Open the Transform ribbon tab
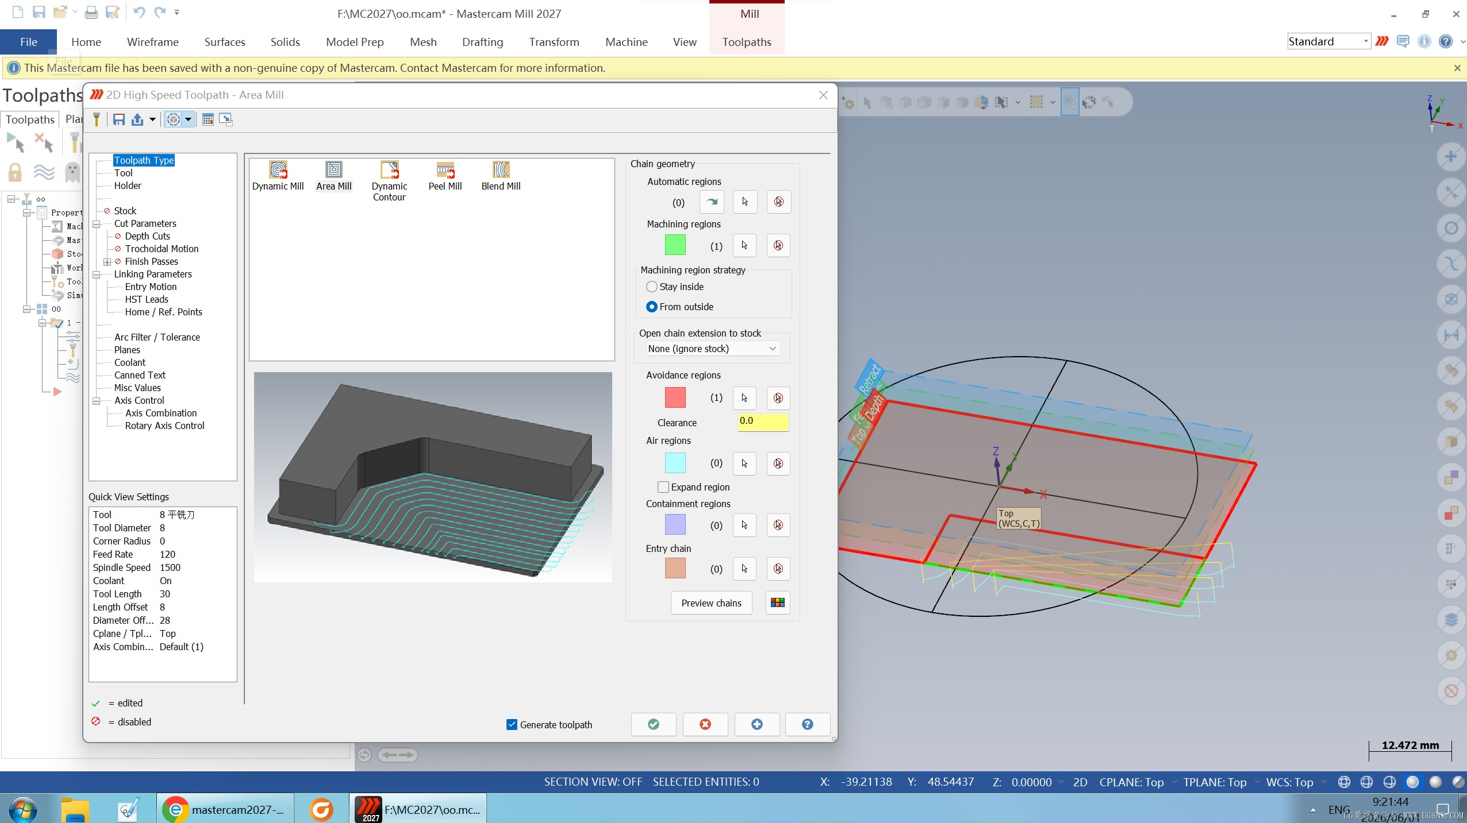Viewport: 1467px width, 823px height. click(554, 42)
